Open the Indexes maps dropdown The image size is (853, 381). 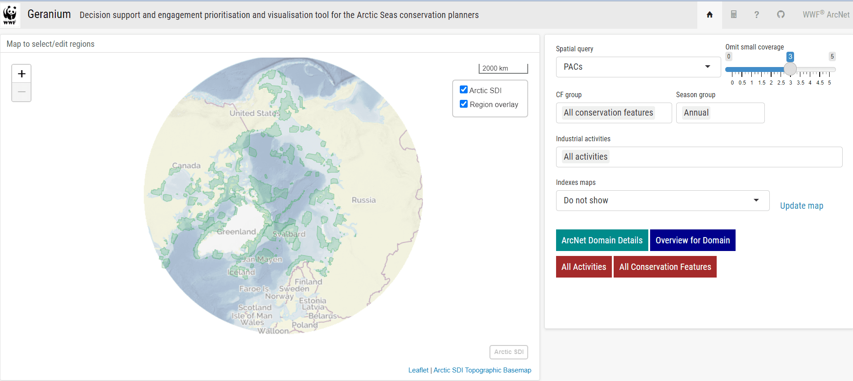662,201
